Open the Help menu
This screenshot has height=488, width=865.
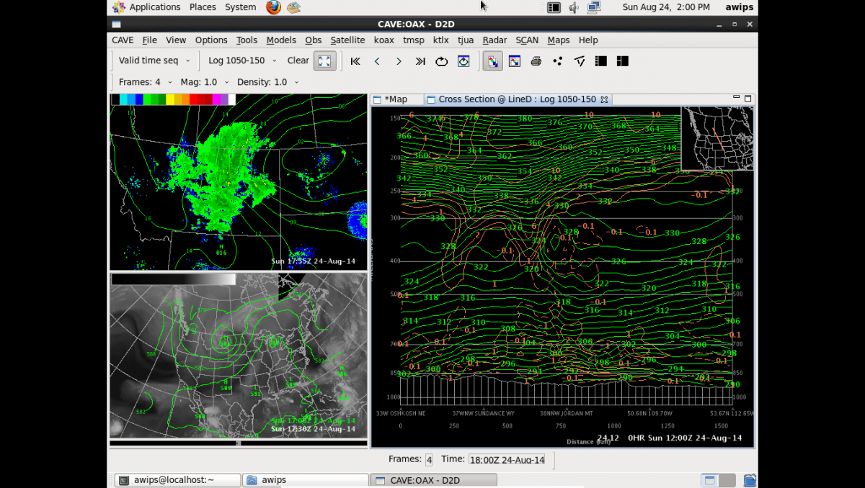pyautogui.click(x=588, y=40)
